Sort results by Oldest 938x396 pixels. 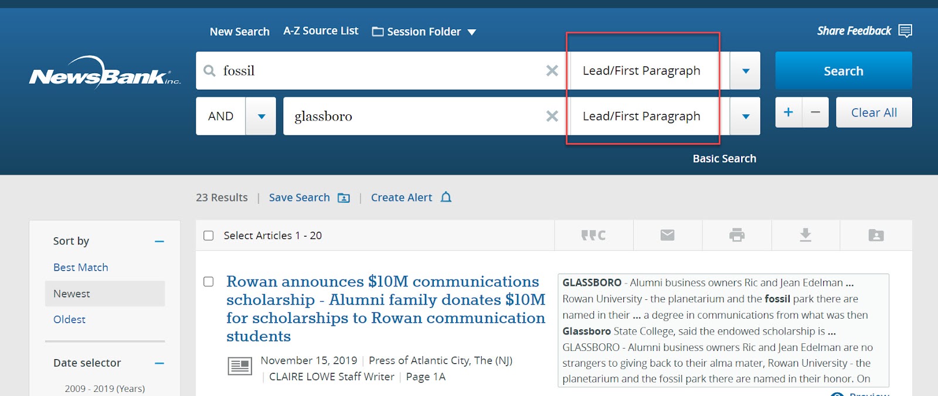69,319
